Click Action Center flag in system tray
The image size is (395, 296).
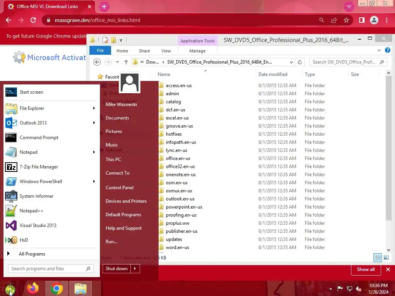coord(340,288)
